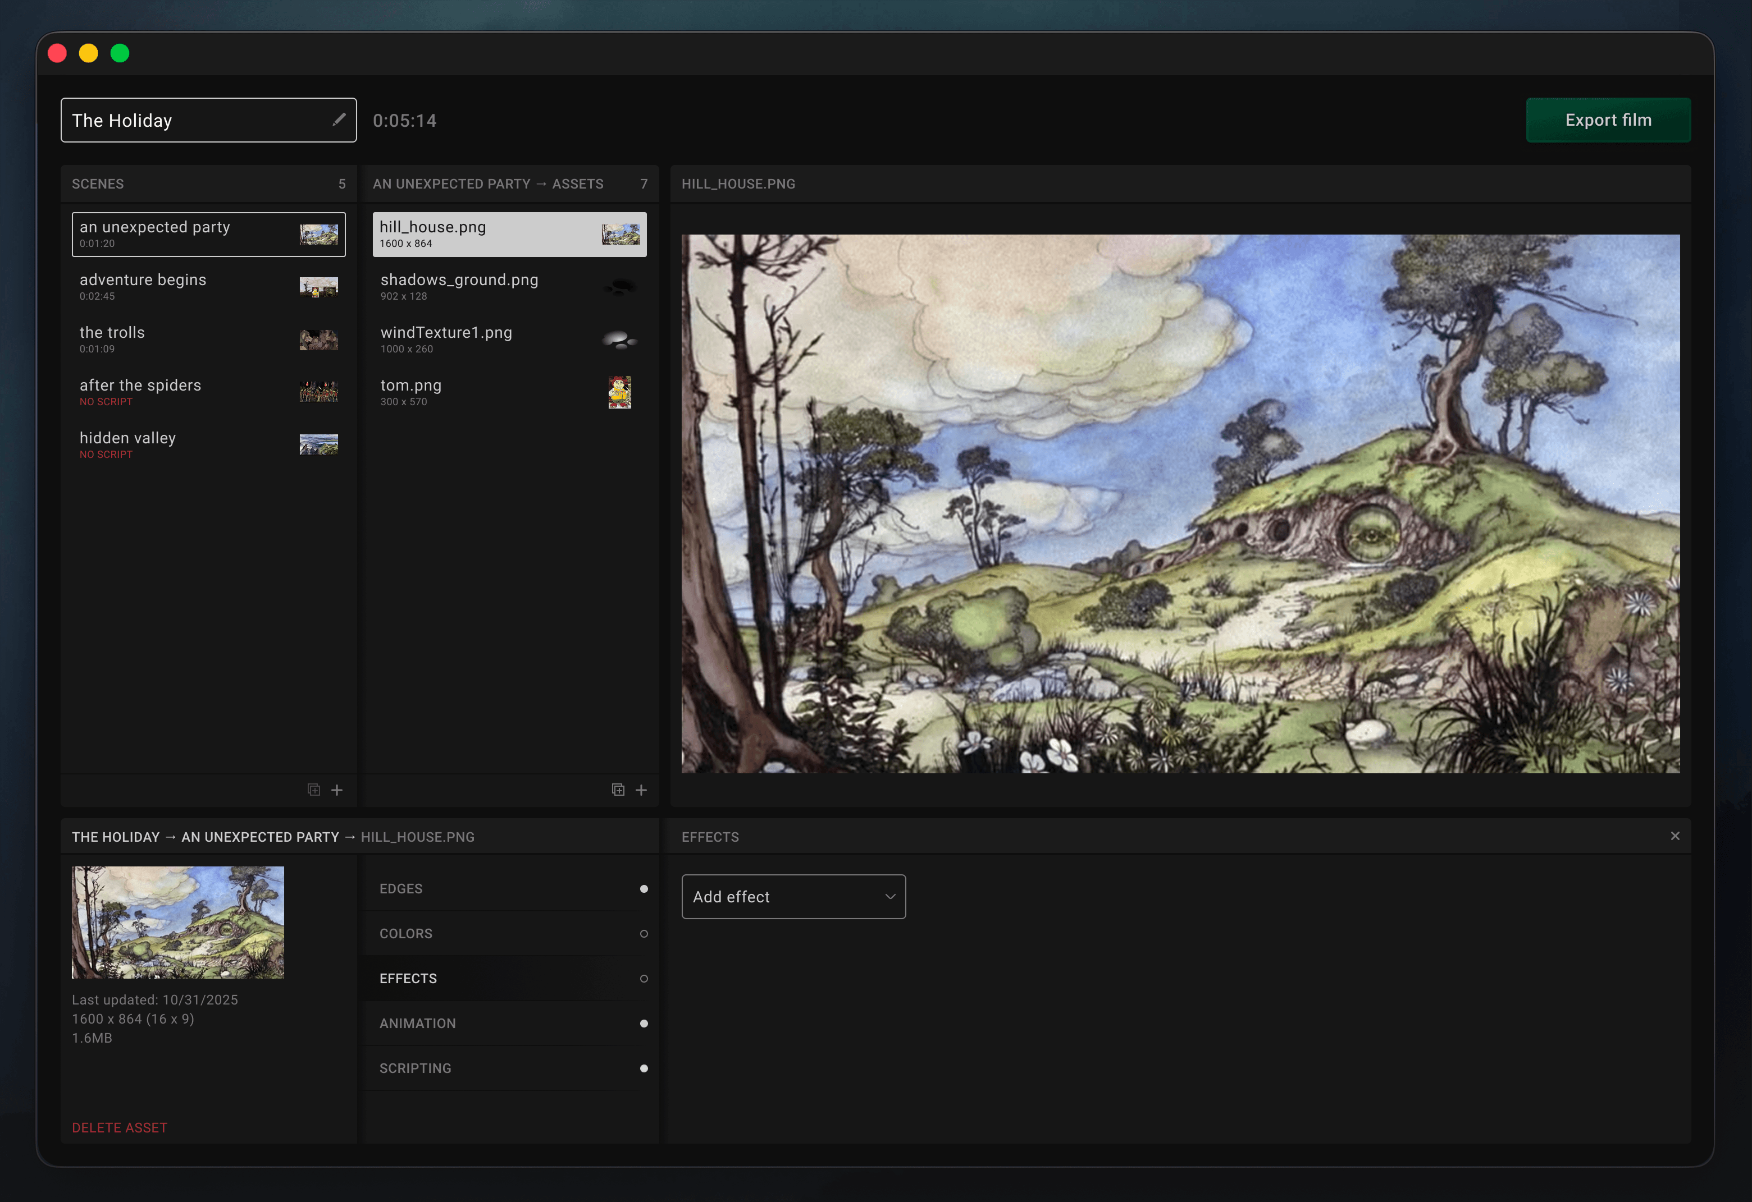Click the pencil icon to rename the project
This screenshot has width=1752, height=1202.
[x=339, y=119]
